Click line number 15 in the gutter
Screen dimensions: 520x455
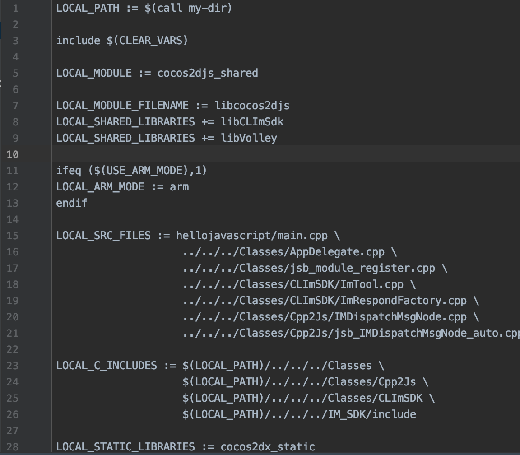[13, 236]
